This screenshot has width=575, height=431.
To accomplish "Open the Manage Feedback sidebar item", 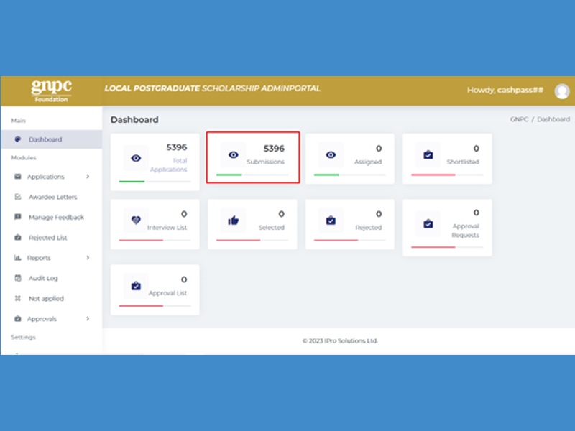I will click(x=56, y=217).
